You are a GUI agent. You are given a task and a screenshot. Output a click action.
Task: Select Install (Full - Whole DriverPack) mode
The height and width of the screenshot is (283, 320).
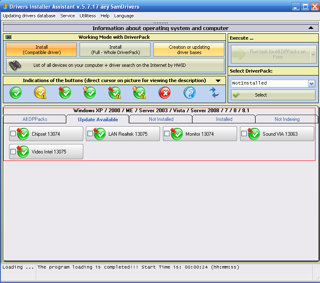tap(115, 50)
